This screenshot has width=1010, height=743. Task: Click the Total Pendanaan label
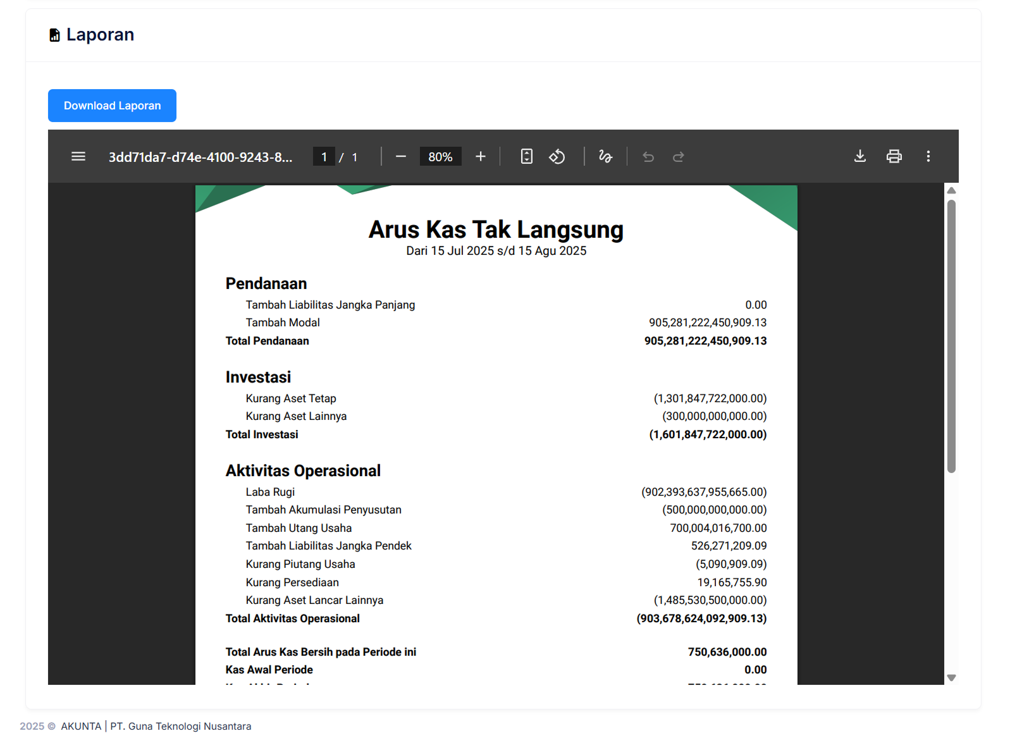tap(268, 341)
